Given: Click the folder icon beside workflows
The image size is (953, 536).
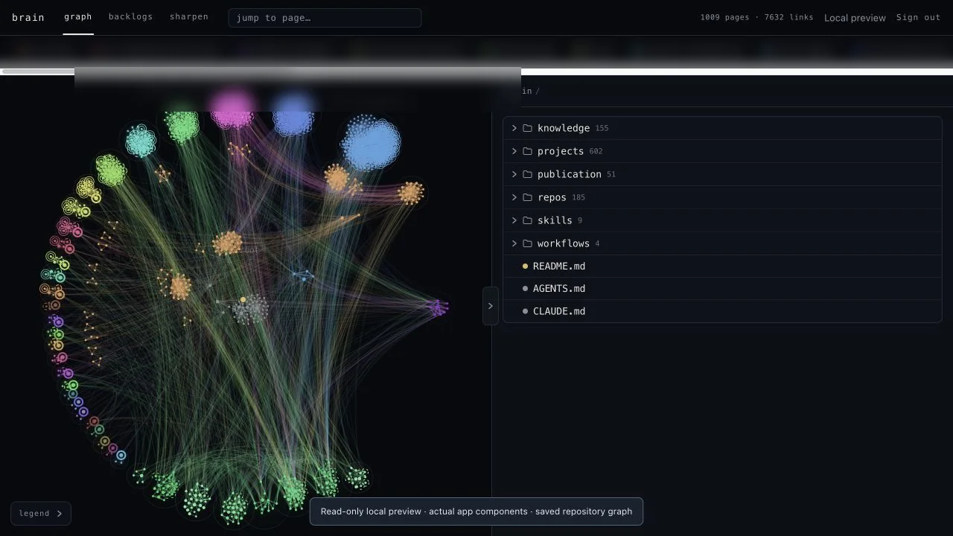Looking at the screenshot, I should pos(527,243).
